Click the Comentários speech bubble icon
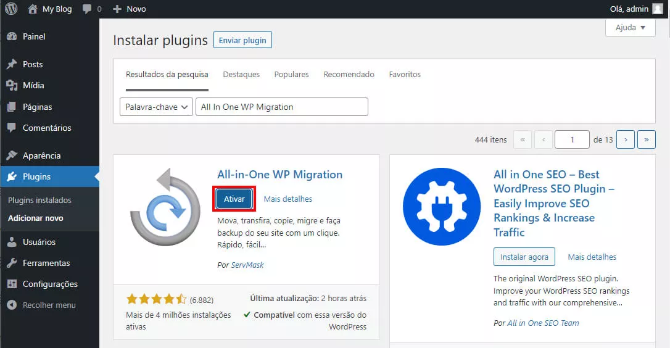 pos(12,128)
